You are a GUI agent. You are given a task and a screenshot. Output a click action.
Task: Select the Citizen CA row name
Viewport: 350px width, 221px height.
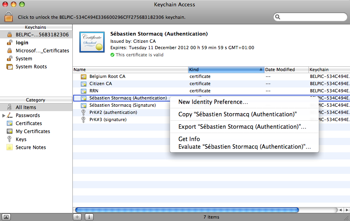(x=101, y=84)
